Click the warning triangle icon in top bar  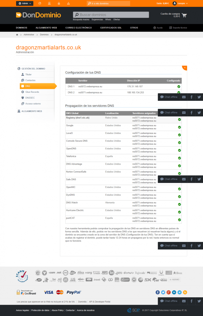point(69,3)
